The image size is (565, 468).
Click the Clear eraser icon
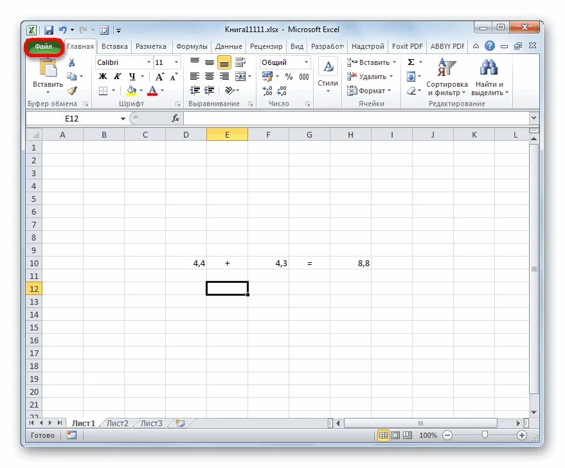coord(411,91)
